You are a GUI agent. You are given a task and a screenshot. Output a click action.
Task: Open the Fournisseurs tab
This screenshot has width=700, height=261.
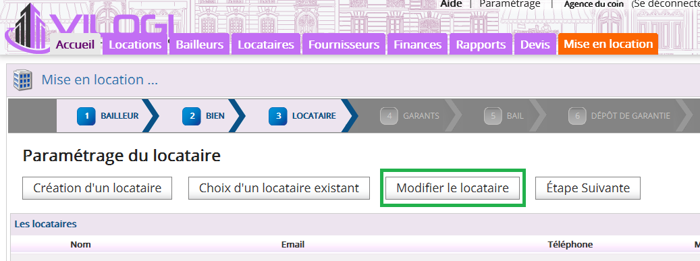click(x=344, y=45)
